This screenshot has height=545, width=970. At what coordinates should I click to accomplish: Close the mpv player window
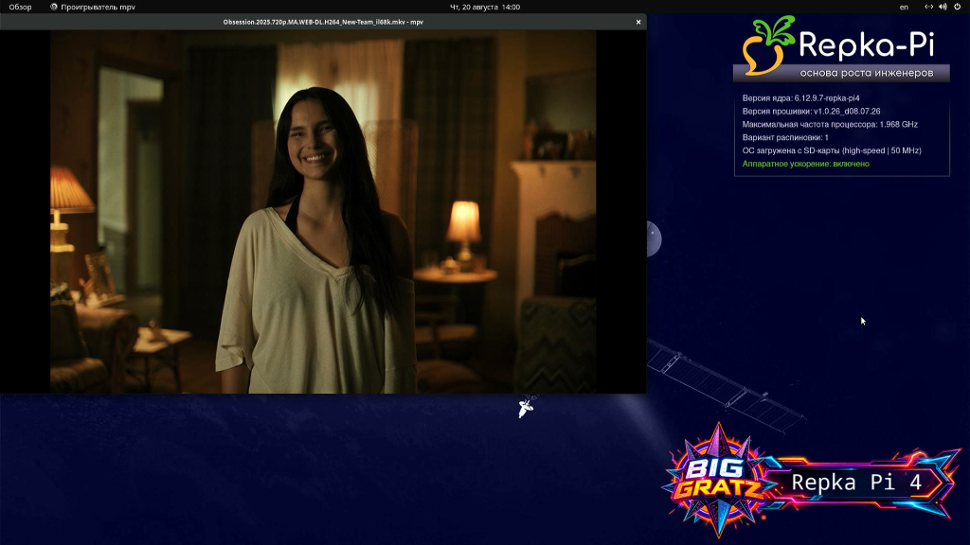coord(638,22)
